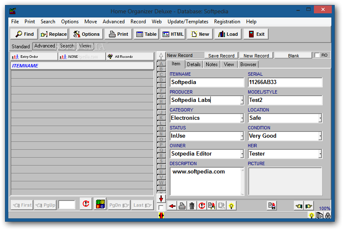Generate HTML report from toolbar
This screenshot has width=343, height=230.
coord(173,34)
